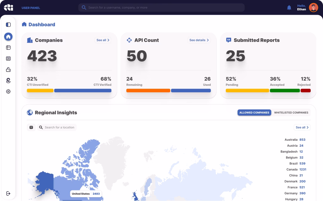Screen dimensions: 323x201
Task: Click the orange Remaining bar
Action: (148, 90)
